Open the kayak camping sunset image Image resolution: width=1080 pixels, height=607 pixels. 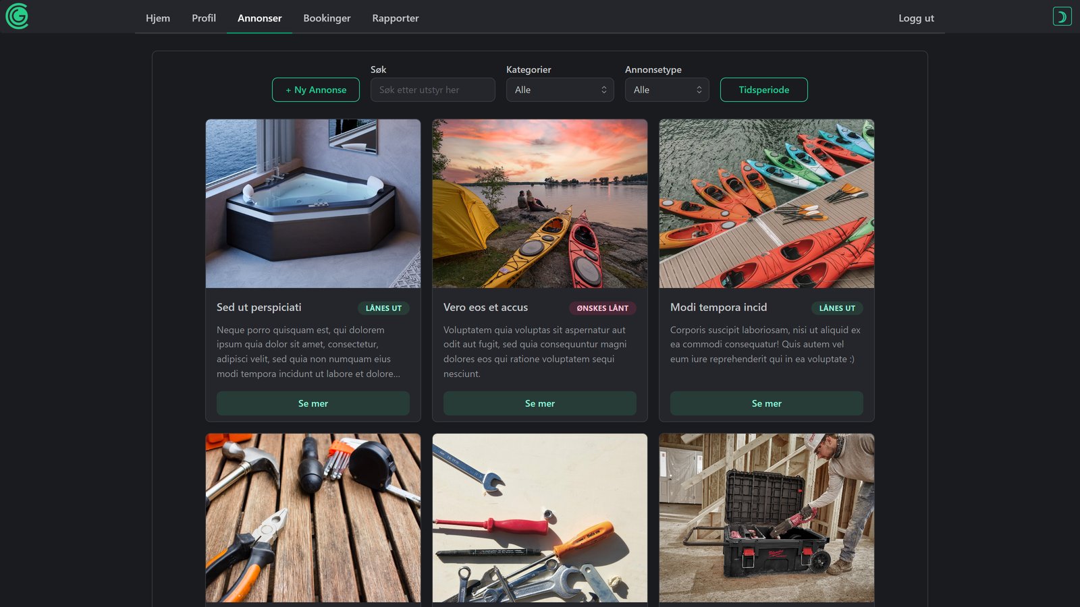[540, 204]
